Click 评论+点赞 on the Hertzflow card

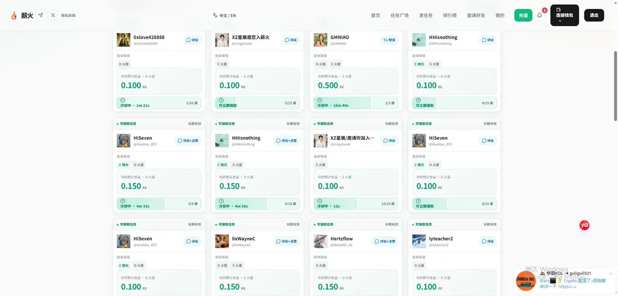[x=385, y=241]
